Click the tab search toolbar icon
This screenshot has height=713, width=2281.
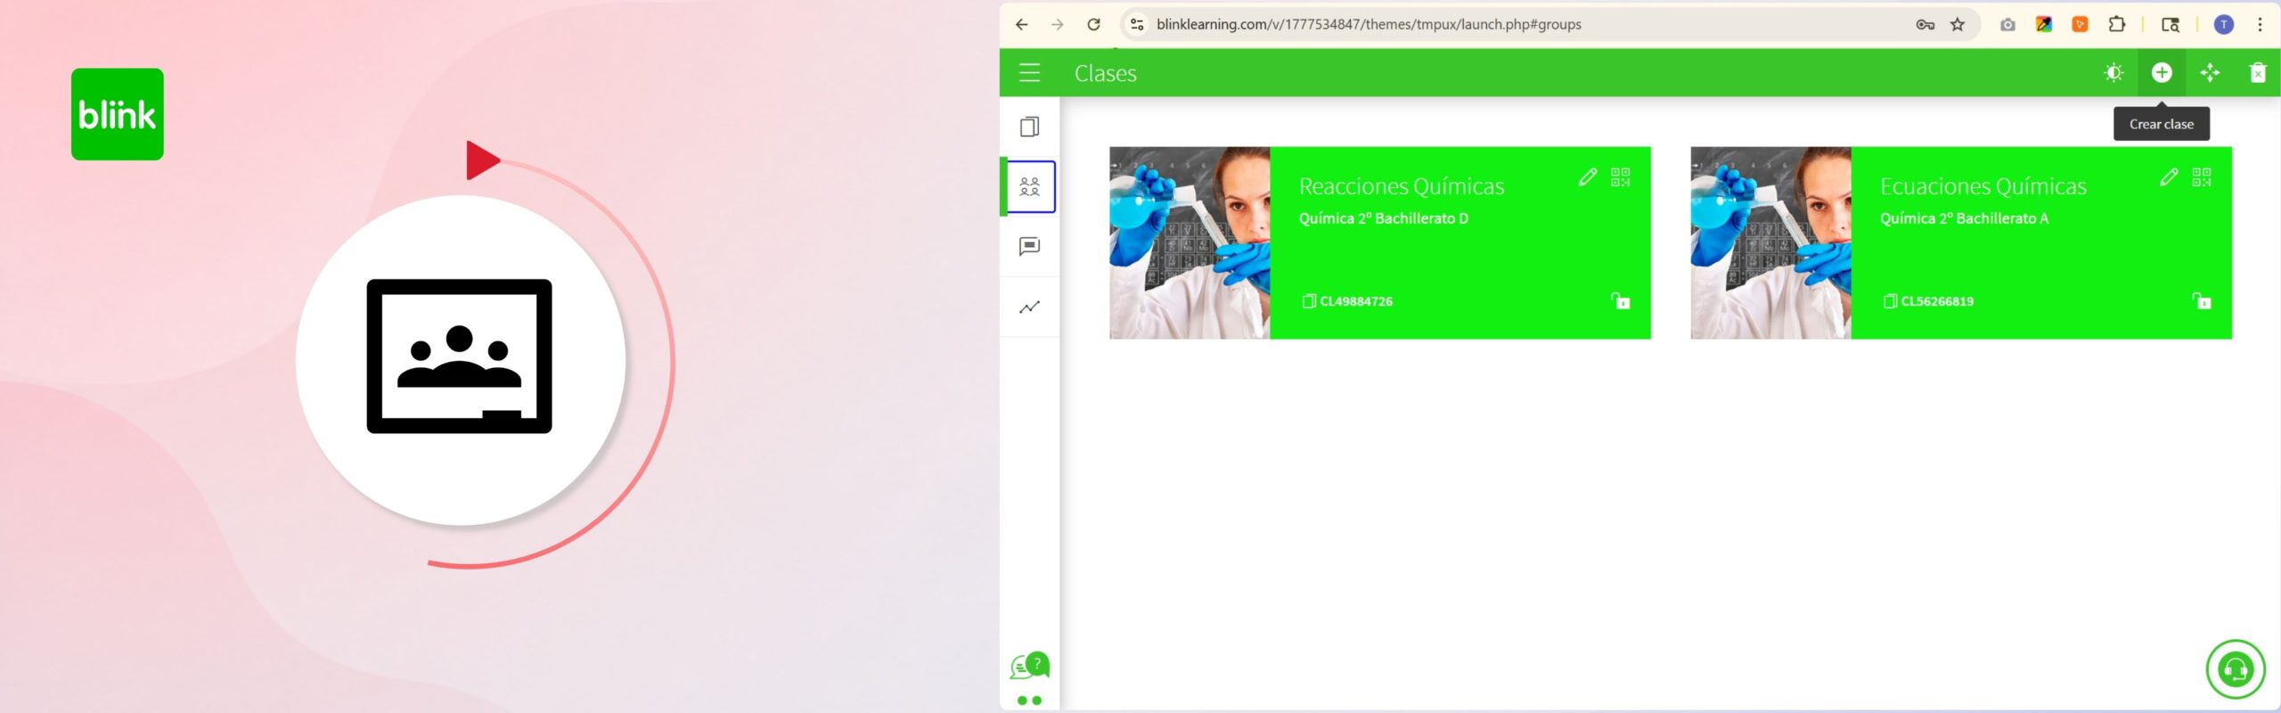(x=2171, y=25)
